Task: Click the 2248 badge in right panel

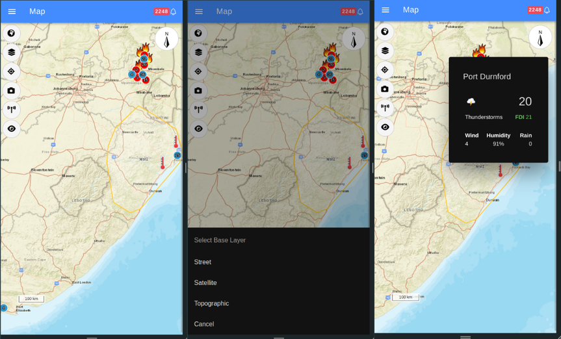Action: [535, 10]
